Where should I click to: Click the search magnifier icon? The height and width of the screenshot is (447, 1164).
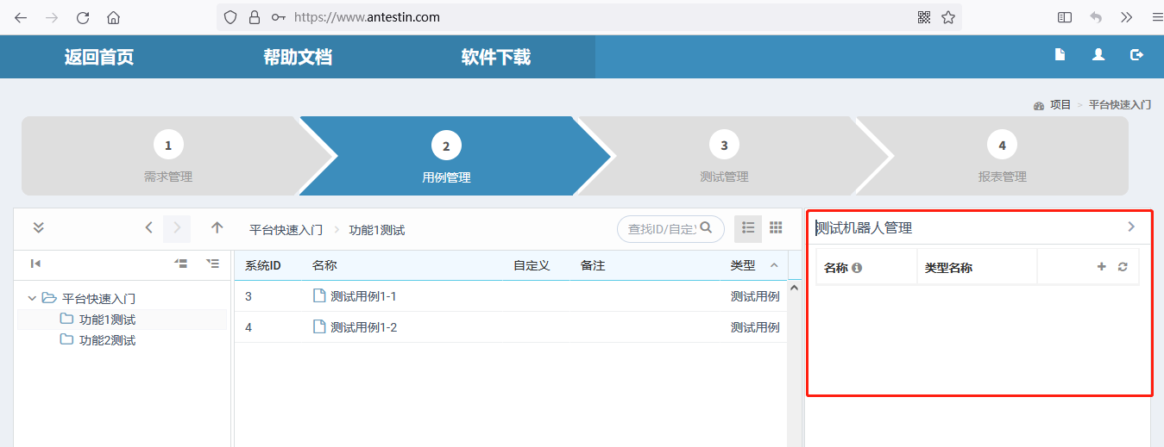click(706, 227)
